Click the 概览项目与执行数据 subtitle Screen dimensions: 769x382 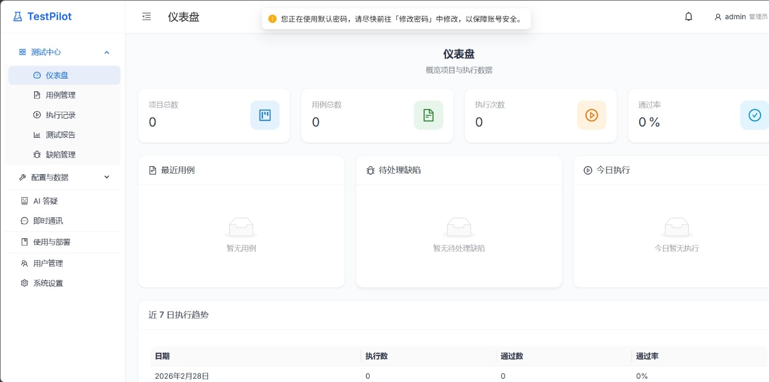coord(459,70)
